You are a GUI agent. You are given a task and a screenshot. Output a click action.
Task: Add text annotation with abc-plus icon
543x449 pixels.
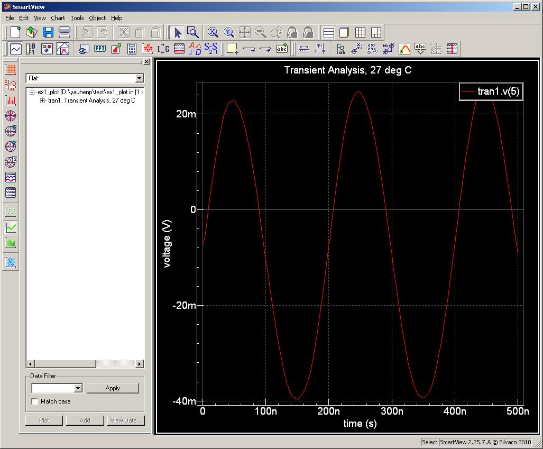pyautogui.click(x=281, y=49)
